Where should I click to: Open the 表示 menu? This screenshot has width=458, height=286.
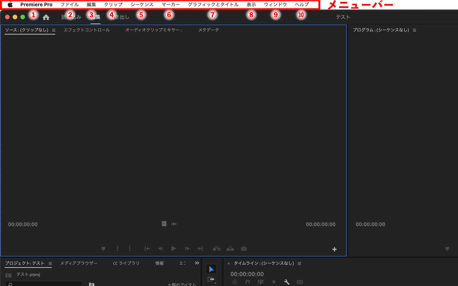tap(251, 5)
